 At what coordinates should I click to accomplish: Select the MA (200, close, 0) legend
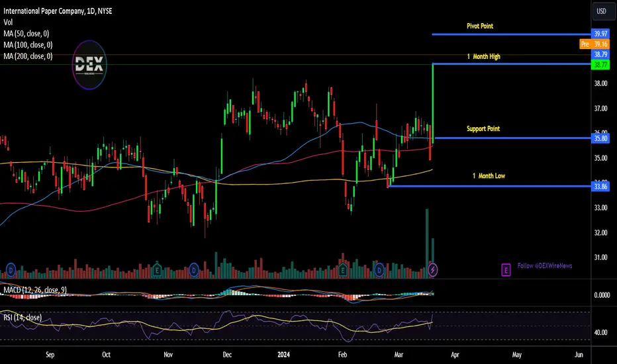(28, 56)
